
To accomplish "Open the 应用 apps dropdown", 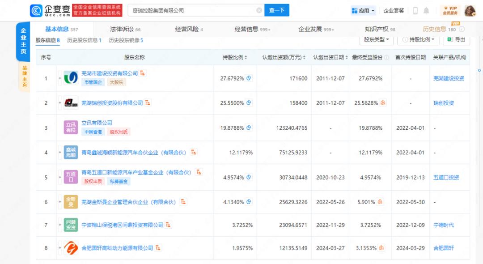I will pos(363,11).
